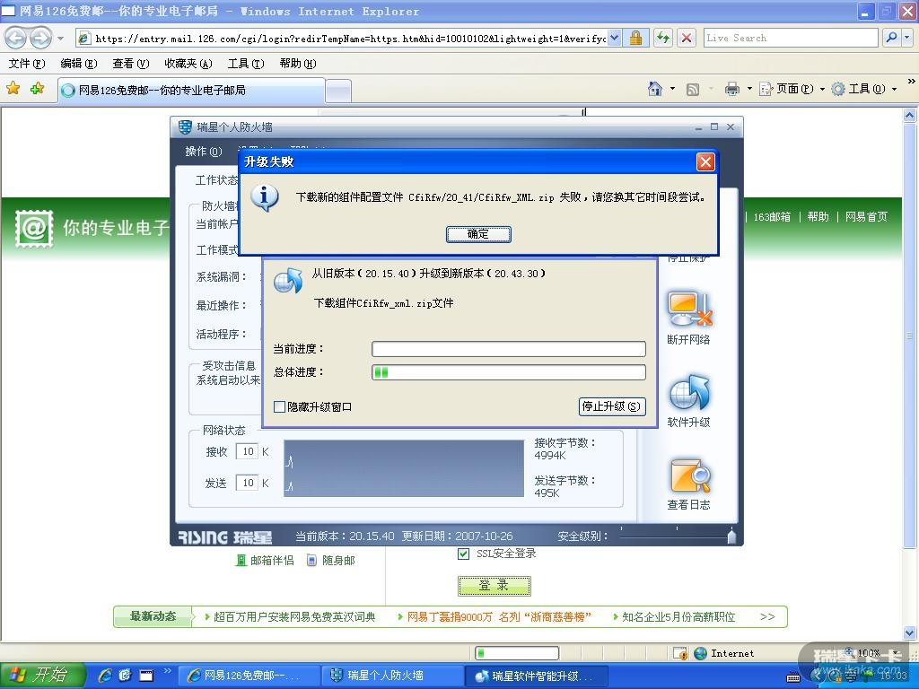Click the 软件升级 icon
This screenshot has height=689, width=919.
(x=689, y=393)
